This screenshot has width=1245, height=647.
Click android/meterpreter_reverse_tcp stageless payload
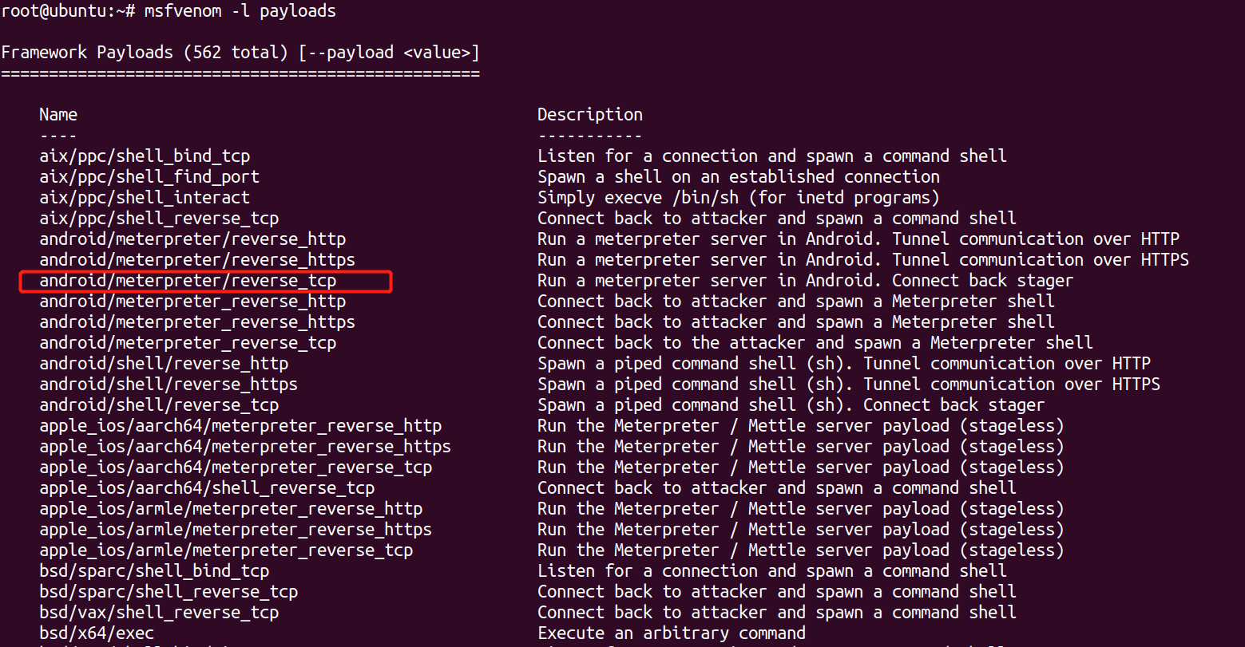[x=188, y=343]
